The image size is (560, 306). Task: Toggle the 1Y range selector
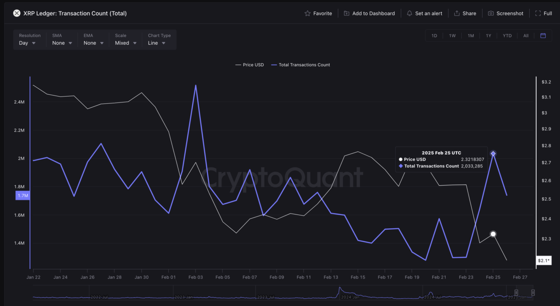coord(489,35)
